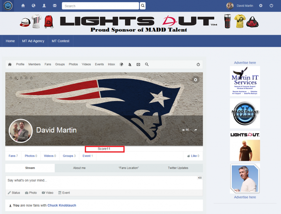Click the MADD Talent round logo
281x214 pixels.
(x=8, y=6)
